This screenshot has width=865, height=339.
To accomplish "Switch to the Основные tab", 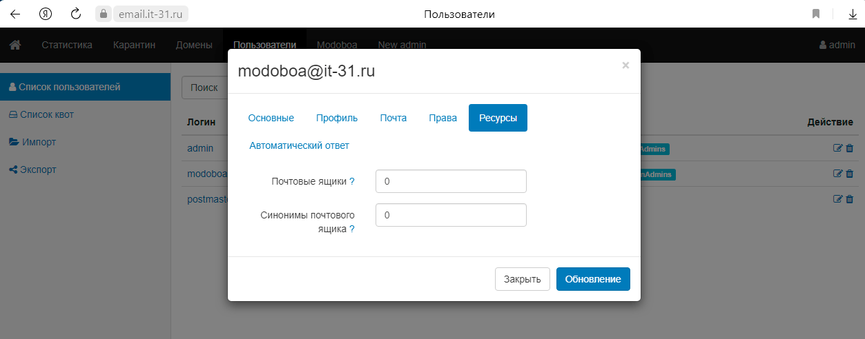I will point(271,118).
